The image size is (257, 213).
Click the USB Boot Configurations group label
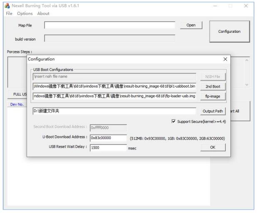53,70
